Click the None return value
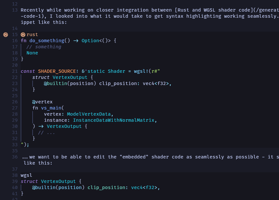The height and width of the screenshot is (200, 279). coord(32,53)
